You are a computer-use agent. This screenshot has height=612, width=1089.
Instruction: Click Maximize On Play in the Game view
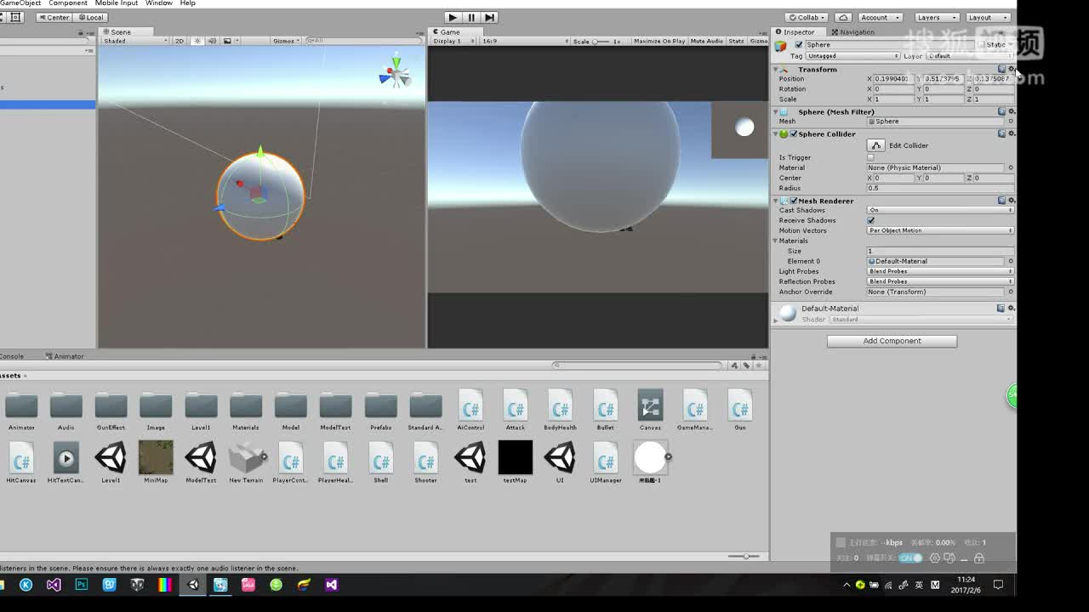pos(659,40)
